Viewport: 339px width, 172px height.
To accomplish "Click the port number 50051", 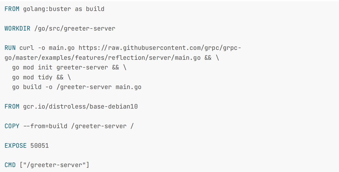I will click(40, 146).
